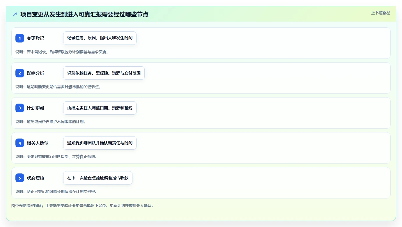402x227 pixels.
Task: Click the step 5 number badge
Action: point(20,178)
